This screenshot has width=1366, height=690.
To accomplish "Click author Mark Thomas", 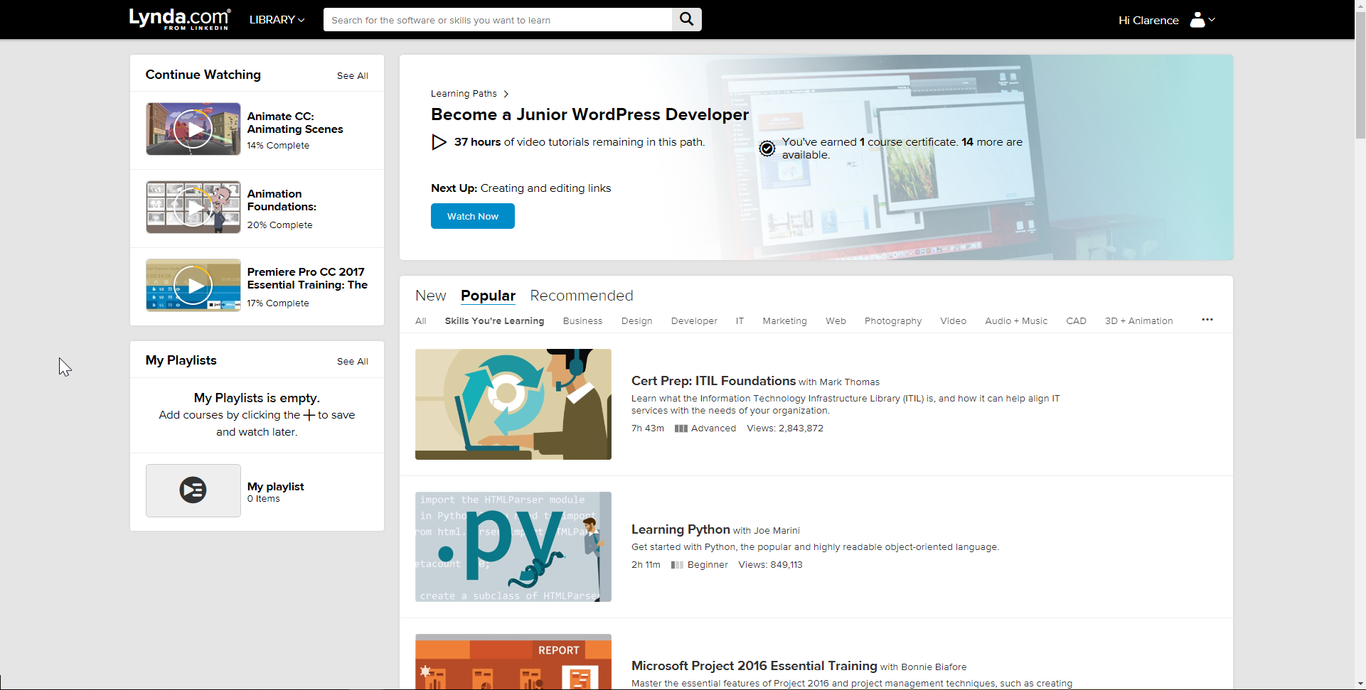I will [849, 382].
